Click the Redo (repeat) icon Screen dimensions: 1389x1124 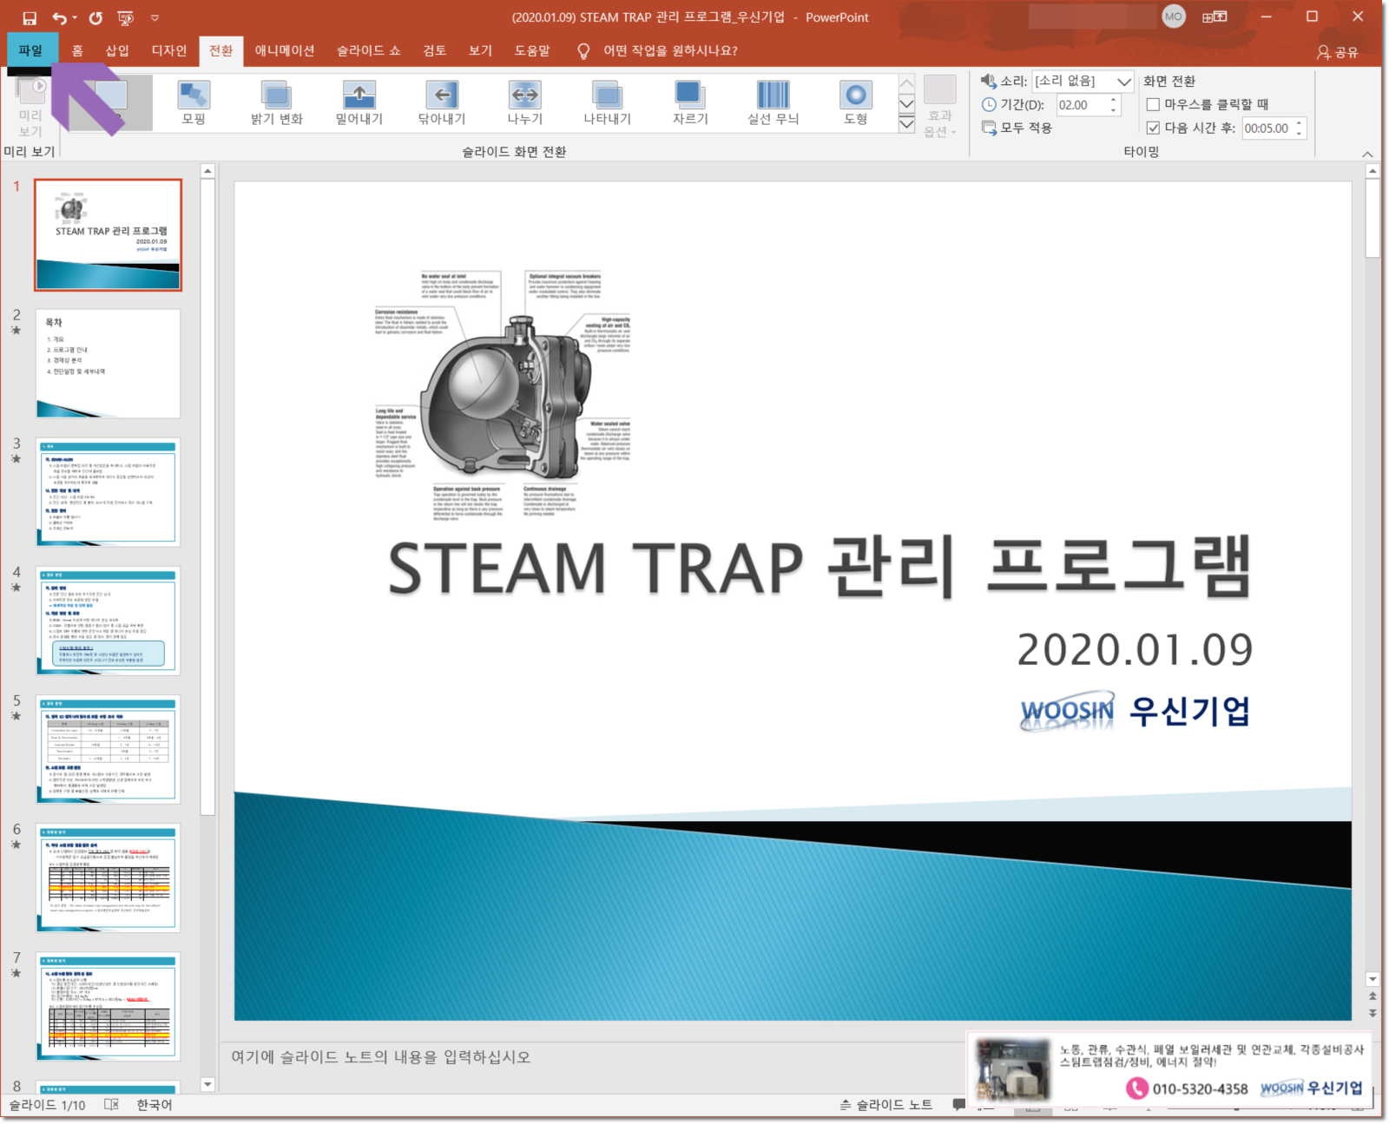point(95,17)
